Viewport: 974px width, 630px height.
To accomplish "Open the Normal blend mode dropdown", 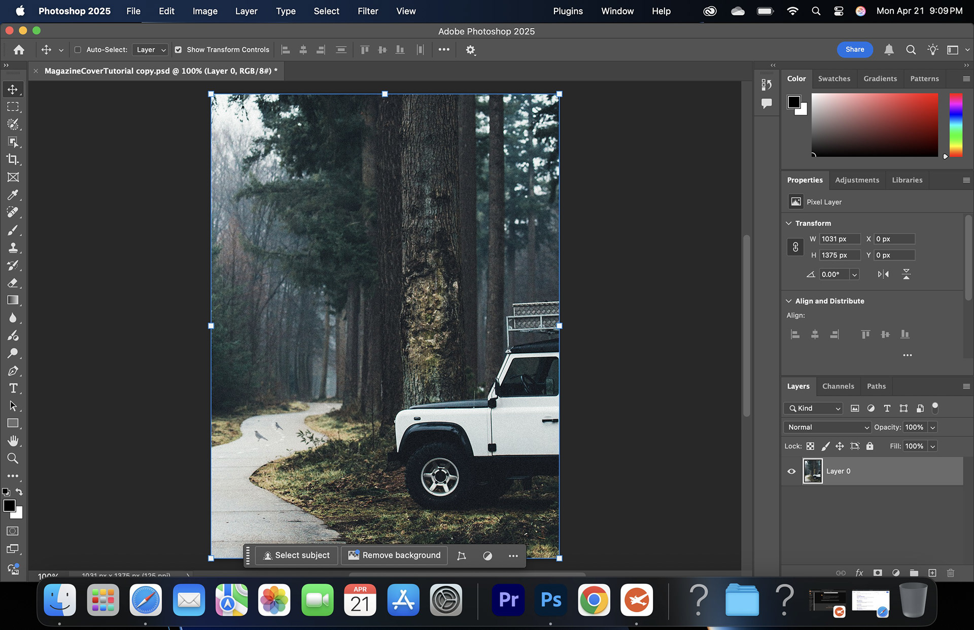I will click(827, 427).
